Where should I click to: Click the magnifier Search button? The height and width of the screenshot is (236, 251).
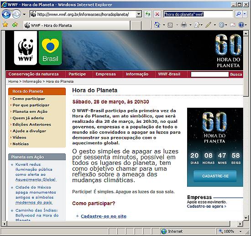coord(239,14)
